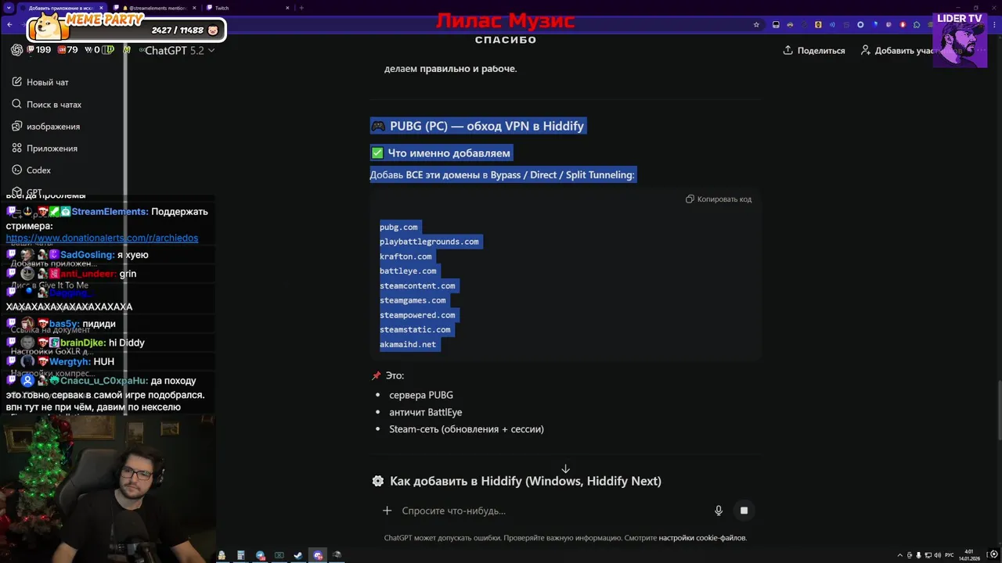The image size is (1002, 563).
Task: Click the РУС language indicator
Action: (950, 554)
